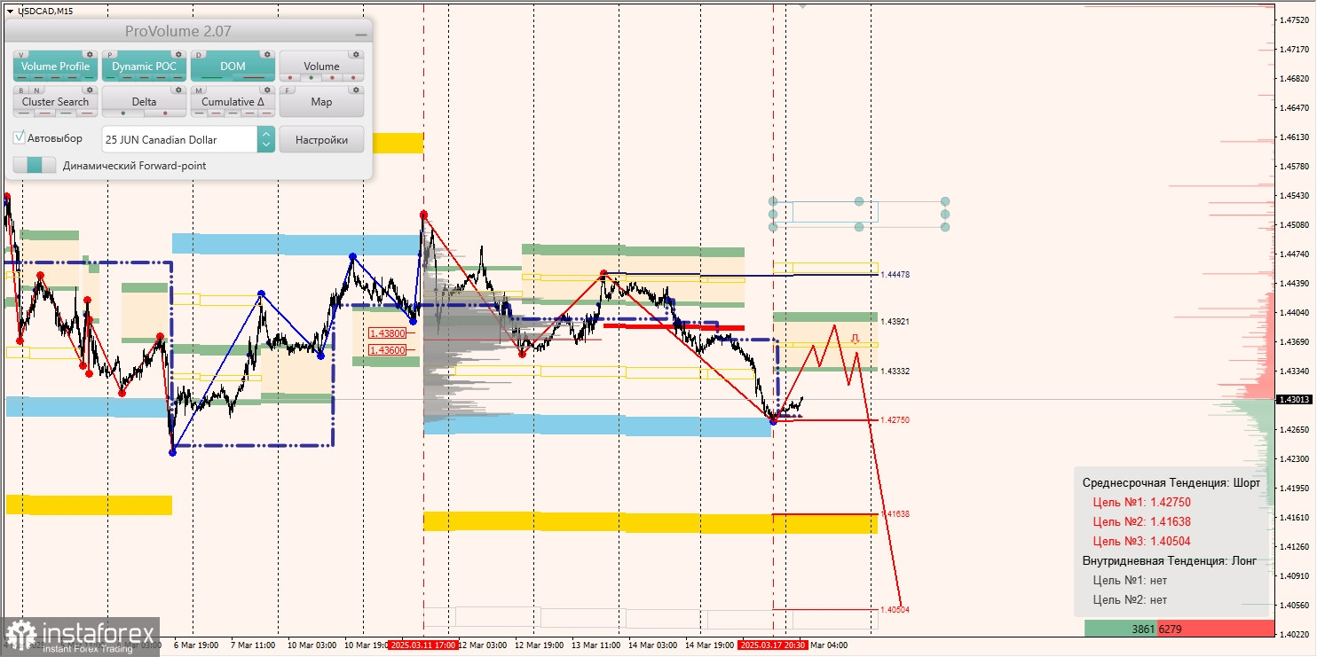Toggle Dynamic POC indicator
This screenshot has height=657, width=1317.
point(144,66)
